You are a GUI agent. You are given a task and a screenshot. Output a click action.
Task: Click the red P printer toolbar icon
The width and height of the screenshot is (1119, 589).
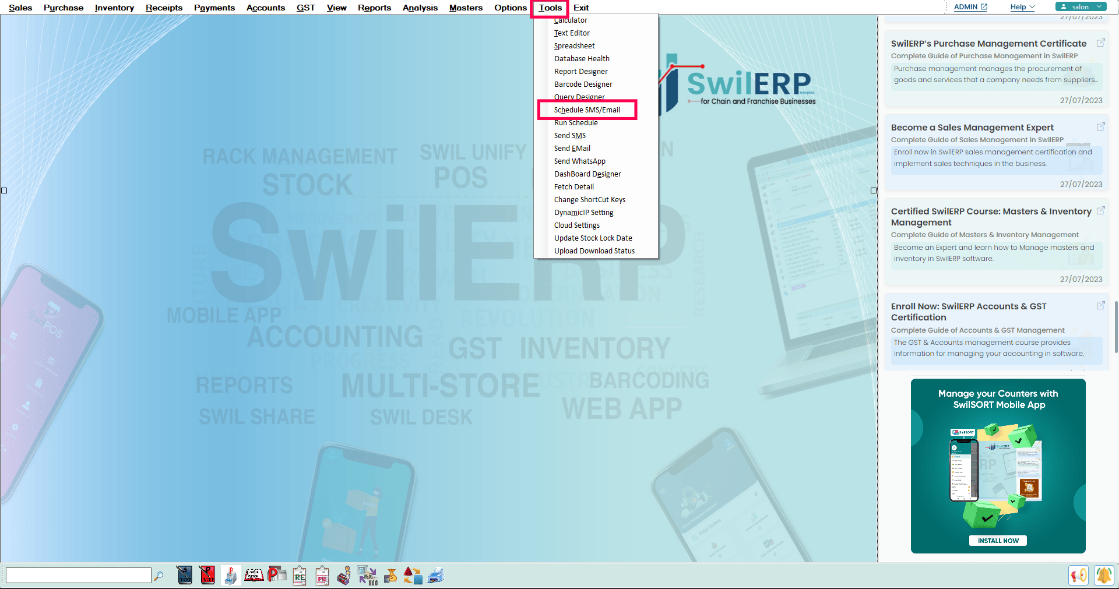click(x=277, y=575)
